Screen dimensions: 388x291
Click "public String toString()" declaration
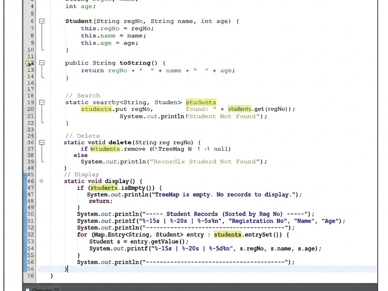[115, 63]
